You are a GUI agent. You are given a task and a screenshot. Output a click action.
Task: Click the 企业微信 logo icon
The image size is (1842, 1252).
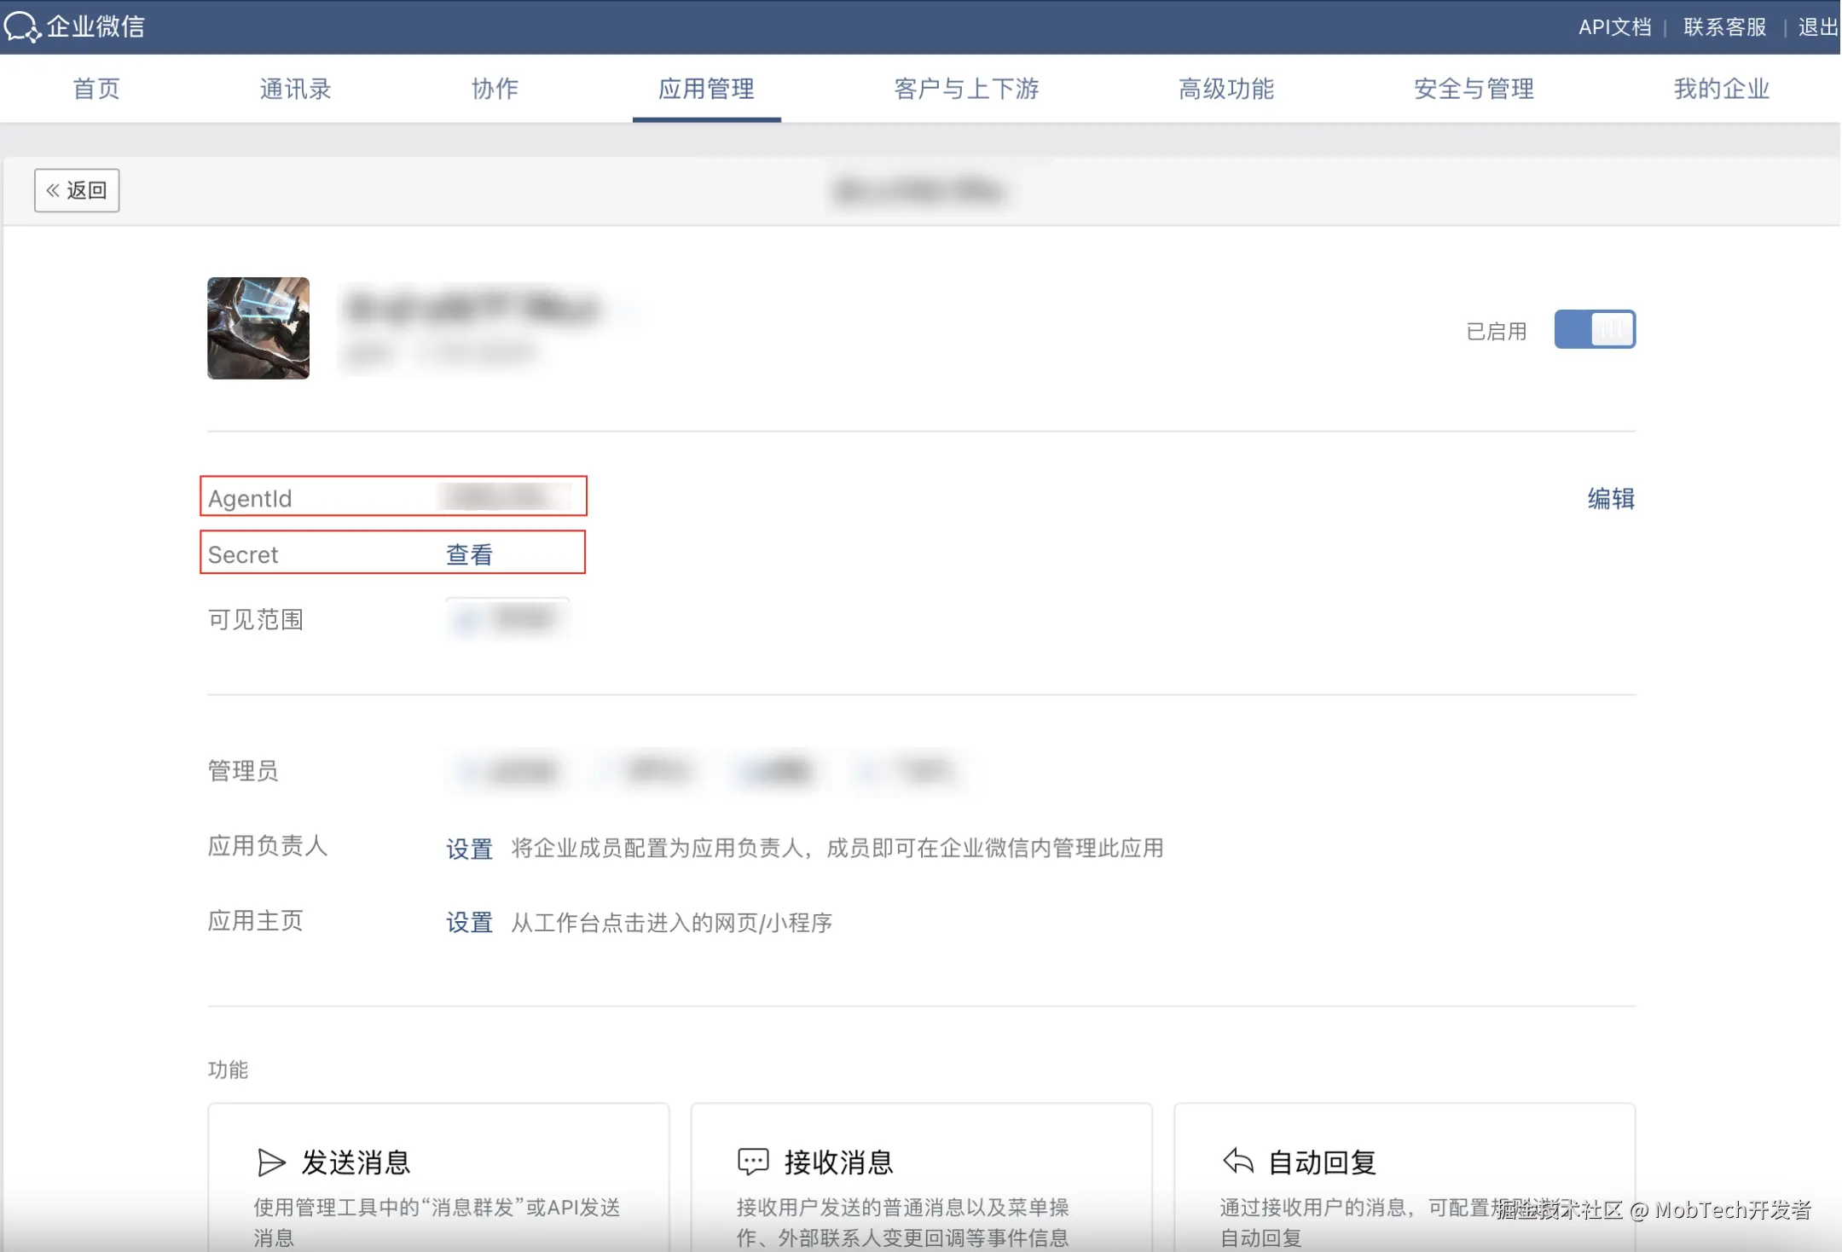[x=22, y=26]
